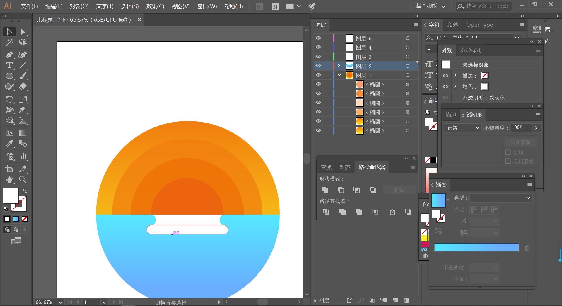This screenshot has width=562, height=306.
Task: Select the Zoom tool
Action: (23, 179)
